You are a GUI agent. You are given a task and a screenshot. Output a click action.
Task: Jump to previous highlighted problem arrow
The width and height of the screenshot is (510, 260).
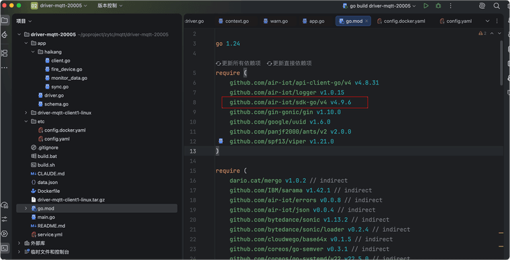[x=492, y=33]
